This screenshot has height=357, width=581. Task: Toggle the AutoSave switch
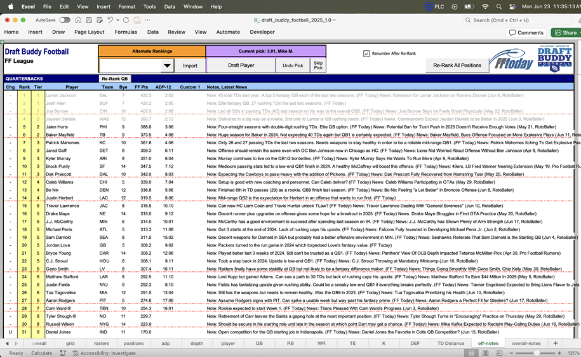[x=65, y=20]
